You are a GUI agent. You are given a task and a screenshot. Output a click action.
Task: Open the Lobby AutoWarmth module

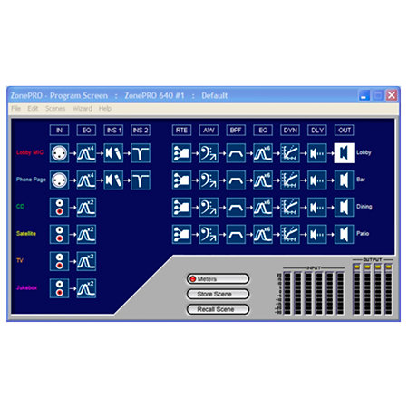(209, 153)
